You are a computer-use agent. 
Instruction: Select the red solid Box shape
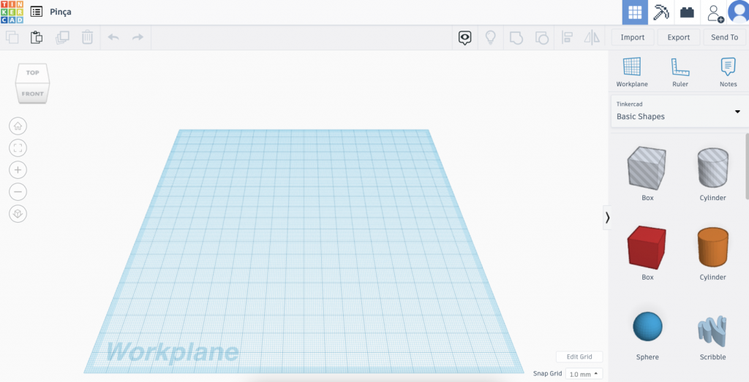[x=647, y=248]
